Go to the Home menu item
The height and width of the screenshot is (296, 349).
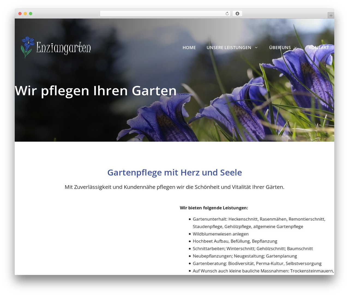tap(189, 48)
